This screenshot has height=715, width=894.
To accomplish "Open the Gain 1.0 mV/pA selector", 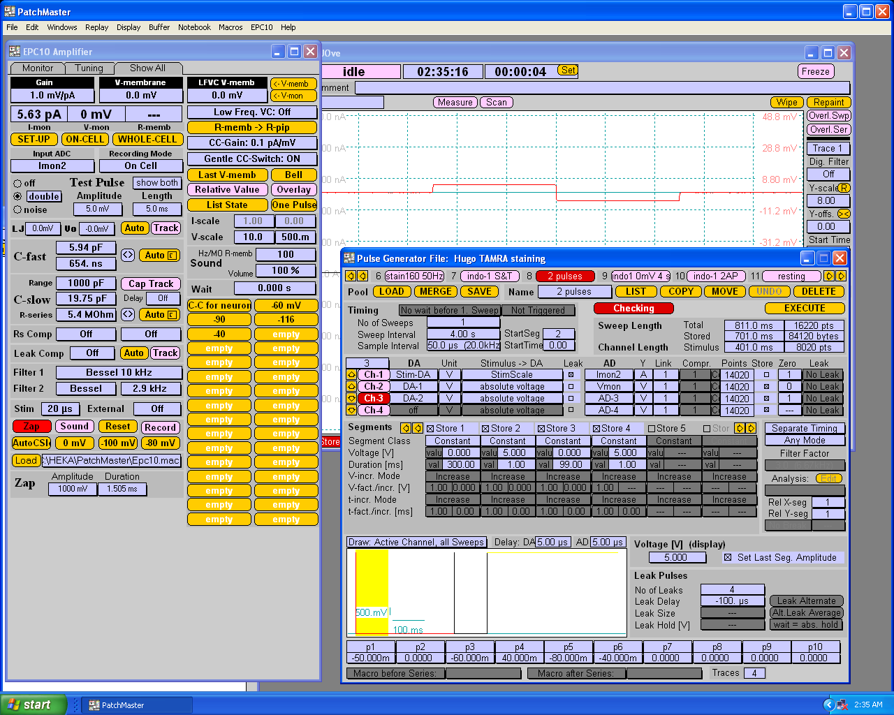I will click(52, 95).
